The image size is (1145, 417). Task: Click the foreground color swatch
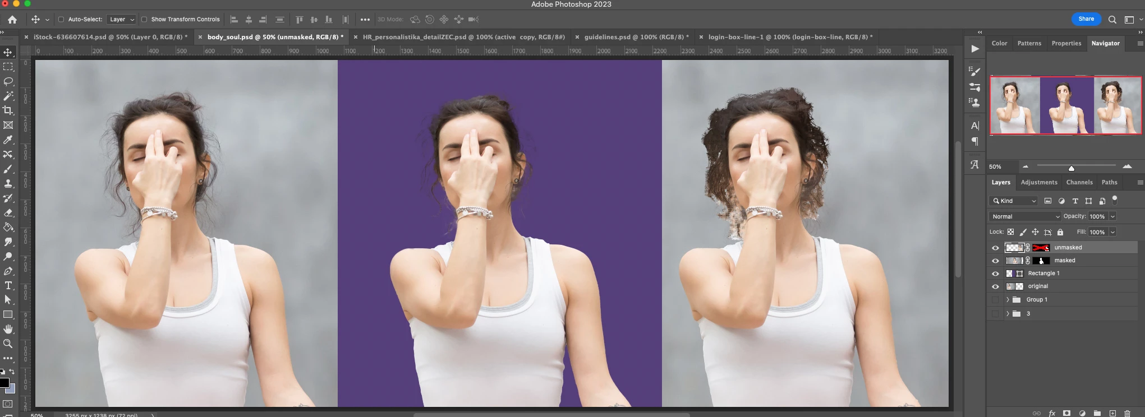(x=4, y=383)
